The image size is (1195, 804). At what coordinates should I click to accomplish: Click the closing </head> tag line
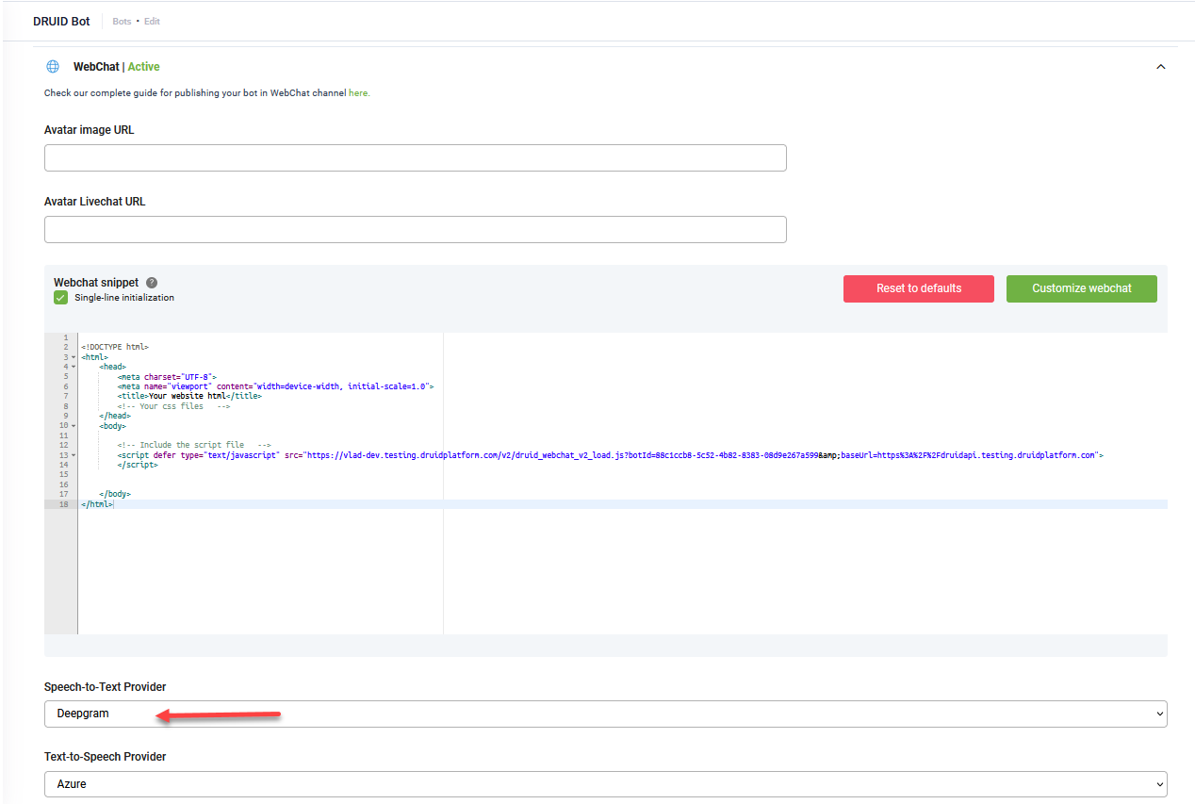click(x=115, y=416)
